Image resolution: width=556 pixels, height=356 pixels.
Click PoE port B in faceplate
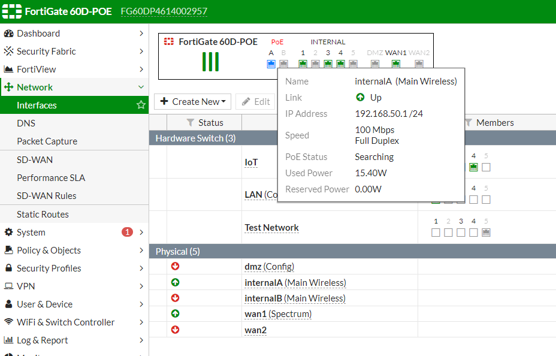[x=283, y=64]
